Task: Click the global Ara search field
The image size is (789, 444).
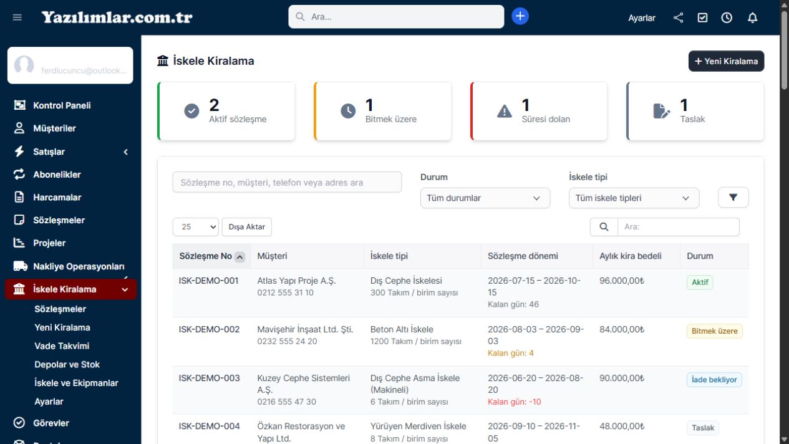Action: (396, 17)
